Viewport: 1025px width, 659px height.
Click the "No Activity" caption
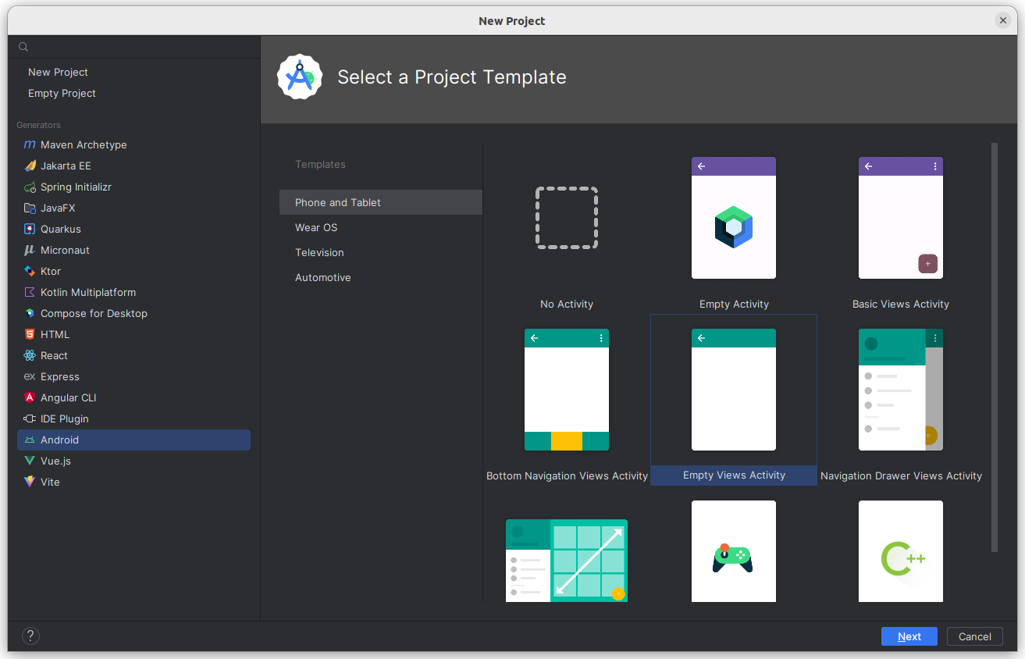567,304
